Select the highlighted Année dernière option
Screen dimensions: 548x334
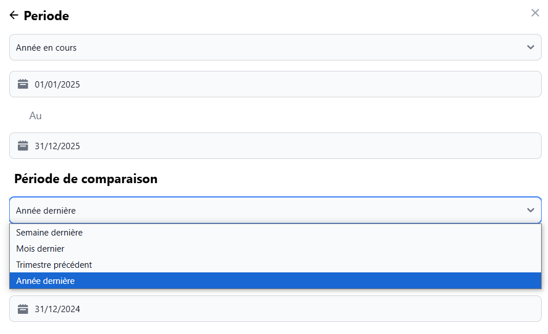pos(46,281)
